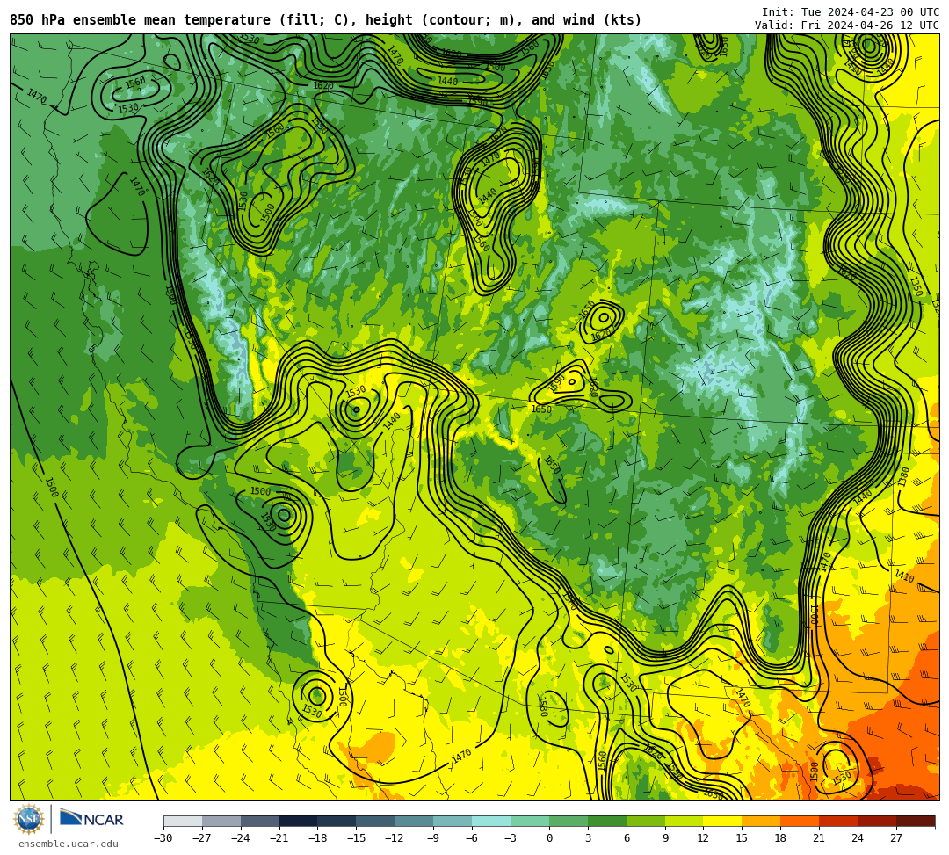949x855 pixels.
Task: Open the ensemble.ucar.edu link text
Action: (69, 844)
